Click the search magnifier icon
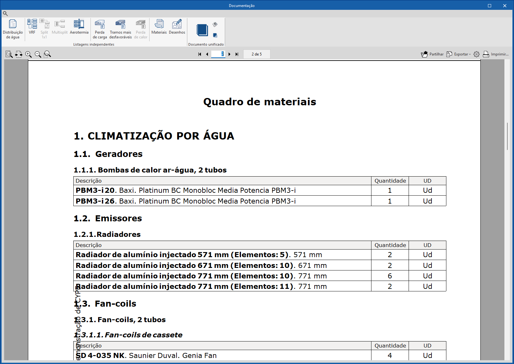The width and height of the screenshot is (514, 364). [5, 14]
